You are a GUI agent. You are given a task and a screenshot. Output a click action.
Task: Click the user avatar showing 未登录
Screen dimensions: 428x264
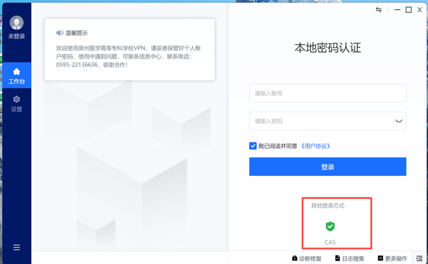(16, 23)
